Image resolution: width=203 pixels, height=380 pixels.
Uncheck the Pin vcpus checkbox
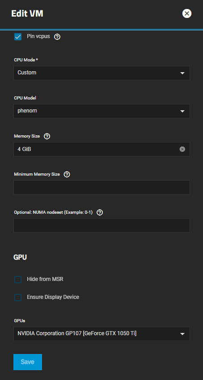(x=18, y=37)
